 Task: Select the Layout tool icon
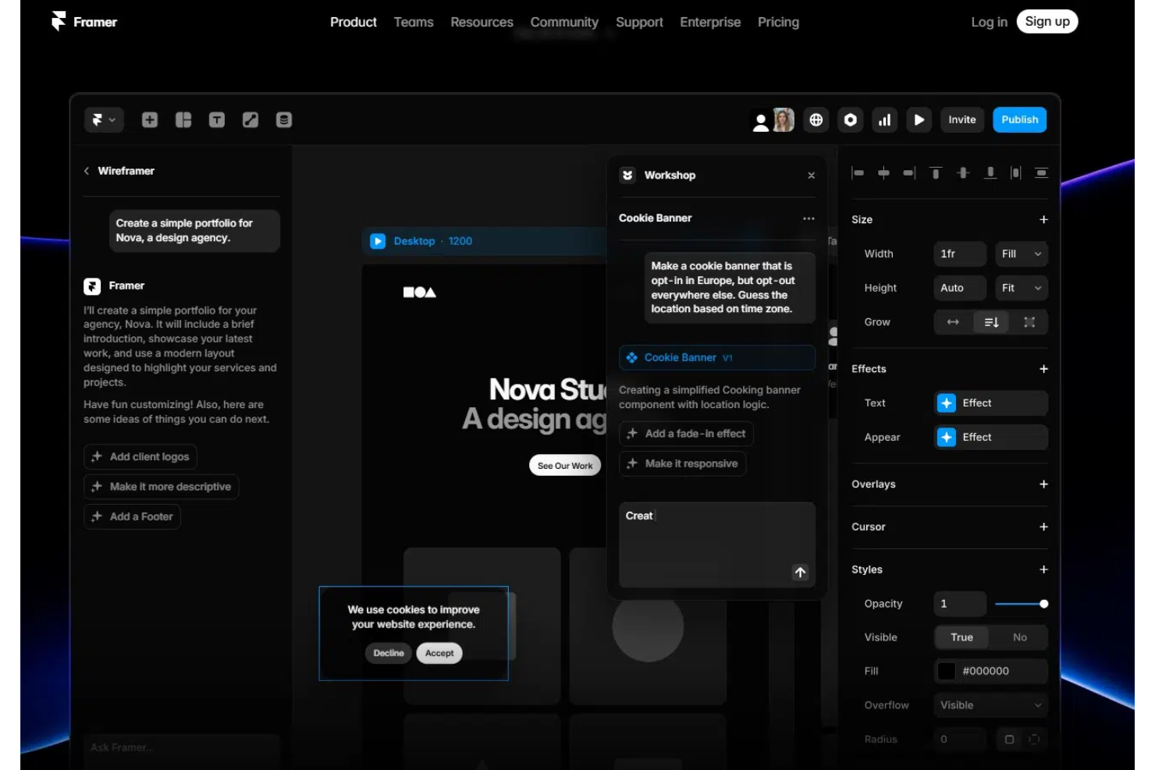point(183,119)
